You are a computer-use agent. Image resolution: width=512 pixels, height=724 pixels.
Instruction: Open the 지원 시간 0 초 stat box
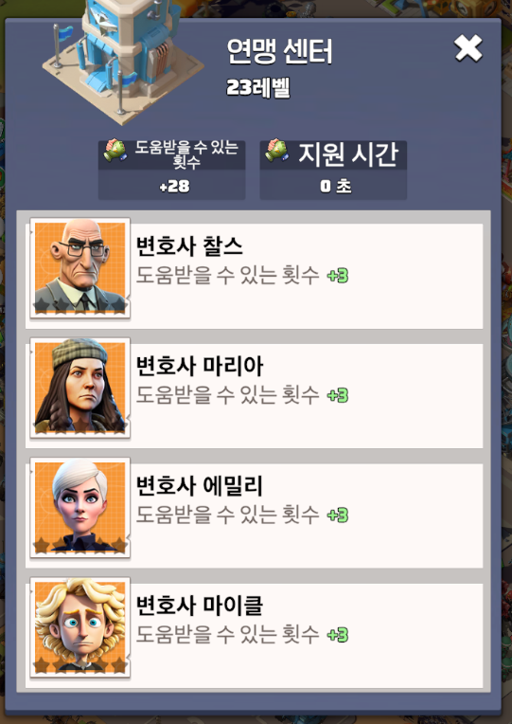[333, 170]
